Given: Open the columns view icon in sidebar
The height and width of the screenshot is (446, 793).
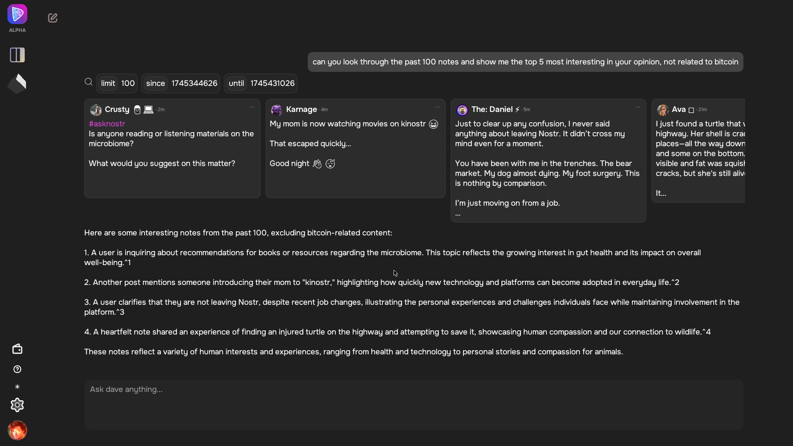Looking at the screenshot, I should [x=17, y=55].
